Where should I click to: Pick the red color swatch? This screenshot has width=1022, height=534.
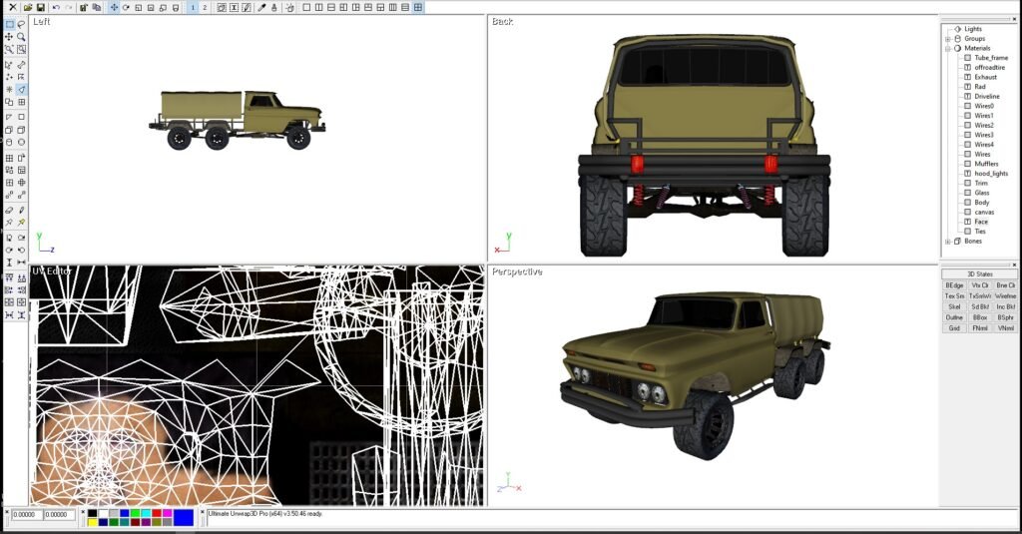click(x=156, y=513)
